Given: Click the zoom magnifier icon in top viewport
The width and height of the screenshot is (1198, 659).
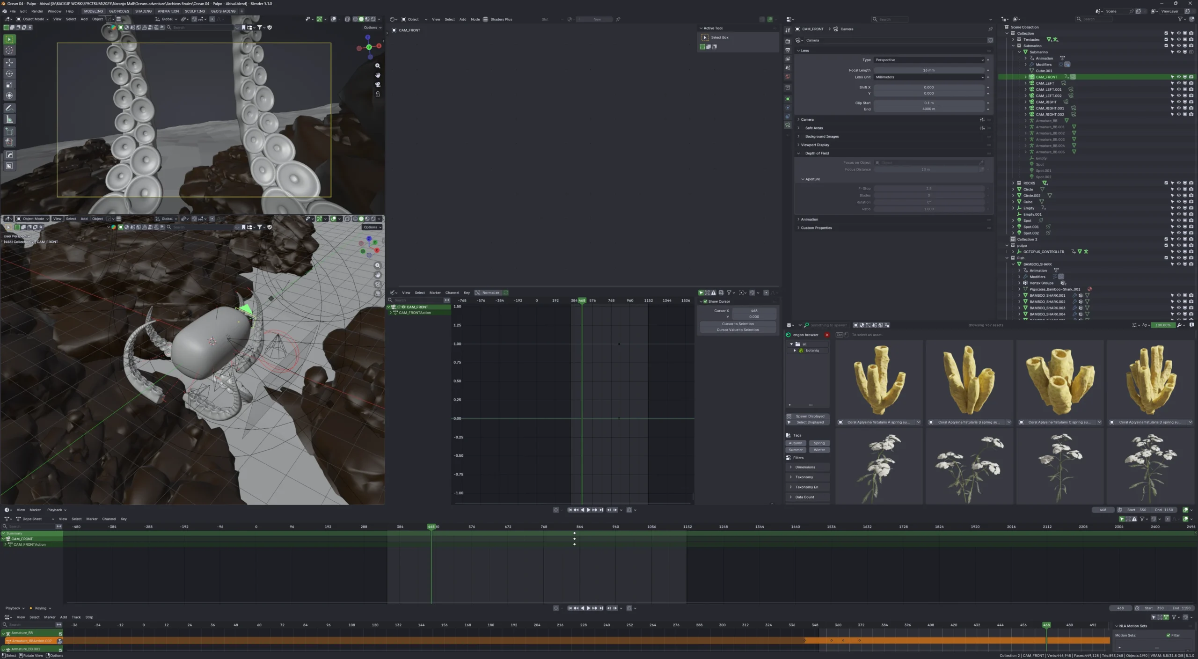Looking at the screenshot, I should pos(378,66).
